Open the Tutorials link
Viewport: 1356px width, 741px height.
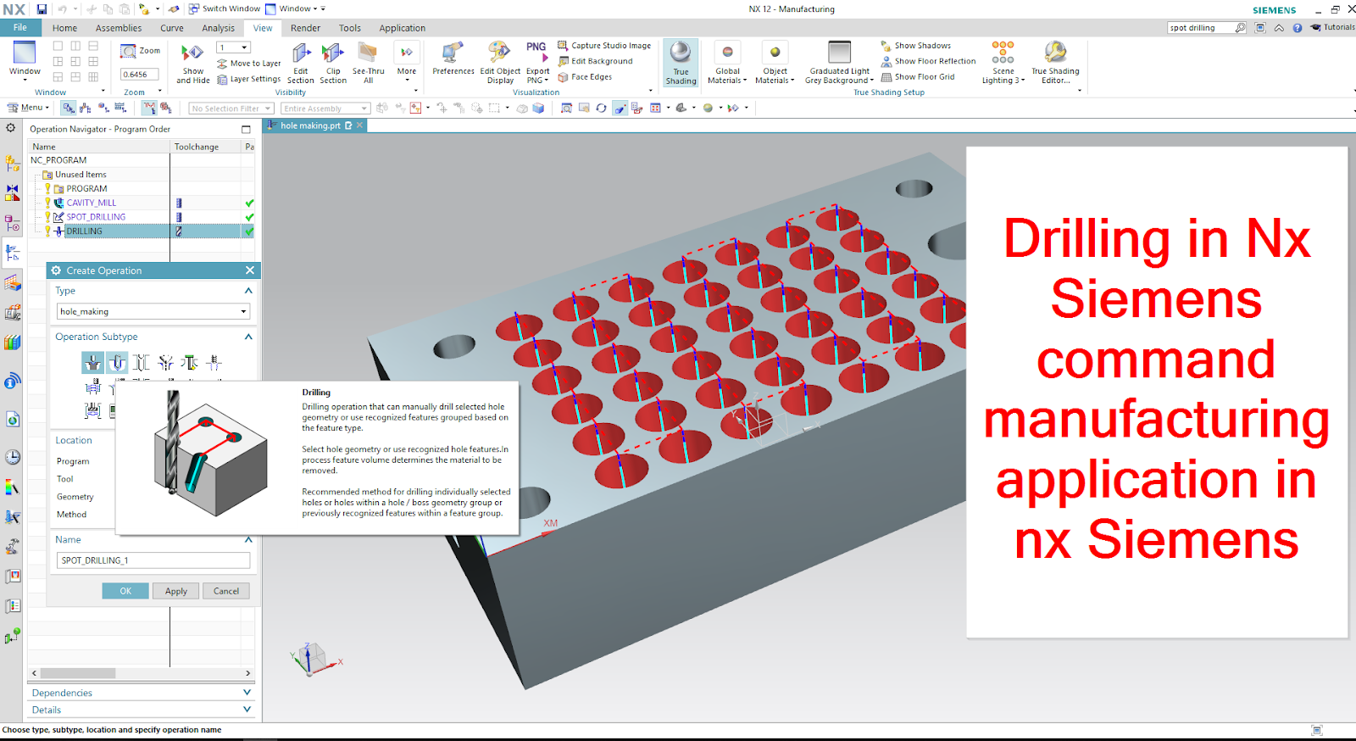(x=1332, y=27)
